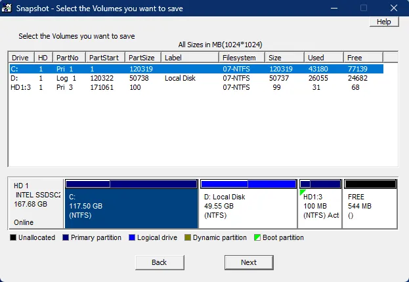Sort by the HD column header
The image size is (409, 282).
[43, 57]
